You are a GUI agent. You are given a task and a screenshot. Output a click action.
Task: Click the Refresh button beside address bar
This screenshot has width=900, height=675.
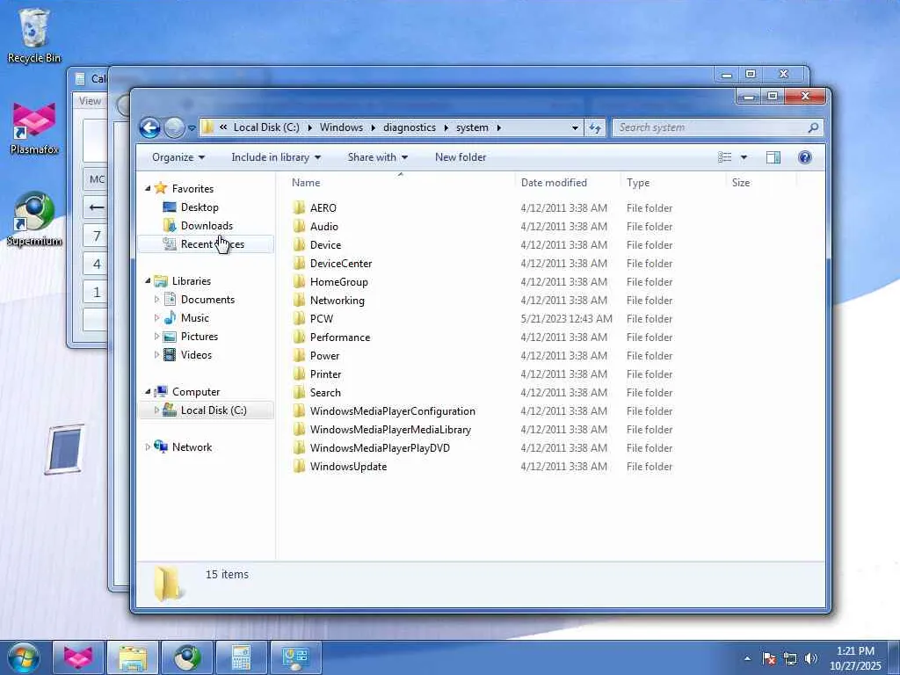tap(595, 127)
